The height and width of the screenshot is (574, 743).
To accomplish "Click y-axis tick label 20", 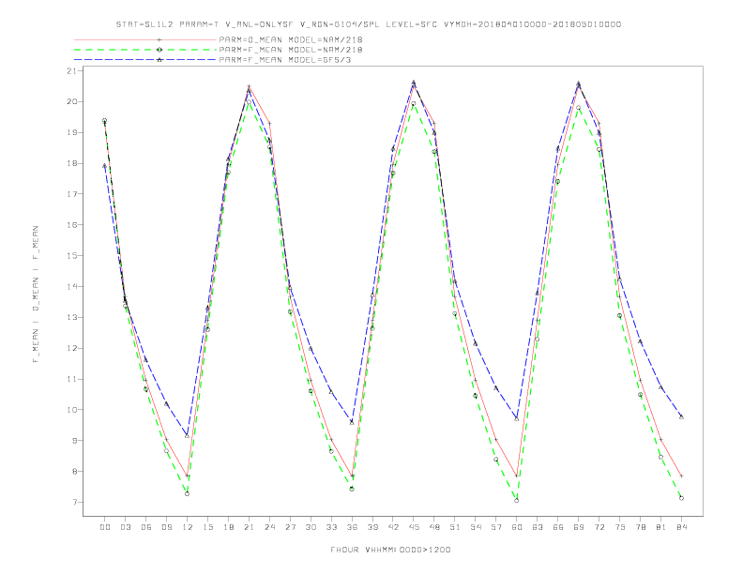I will click(72, 102).
